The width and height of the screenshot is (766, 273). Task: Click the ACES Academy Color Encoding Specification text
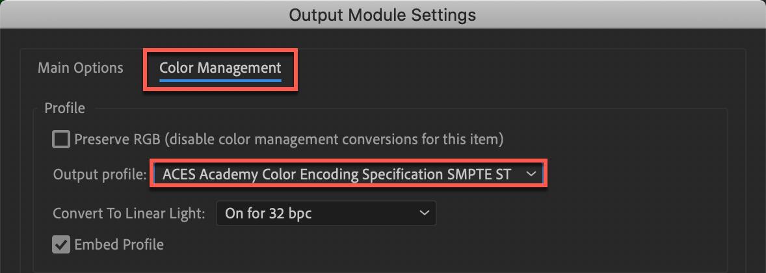pyautogui.click(x=336, y=174)
